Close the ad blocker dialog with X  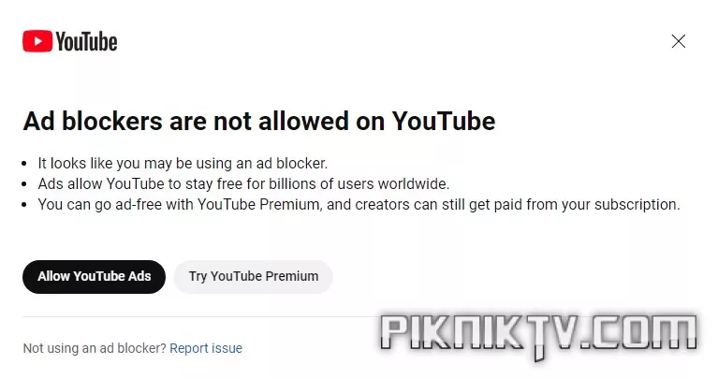coord(678,41)
